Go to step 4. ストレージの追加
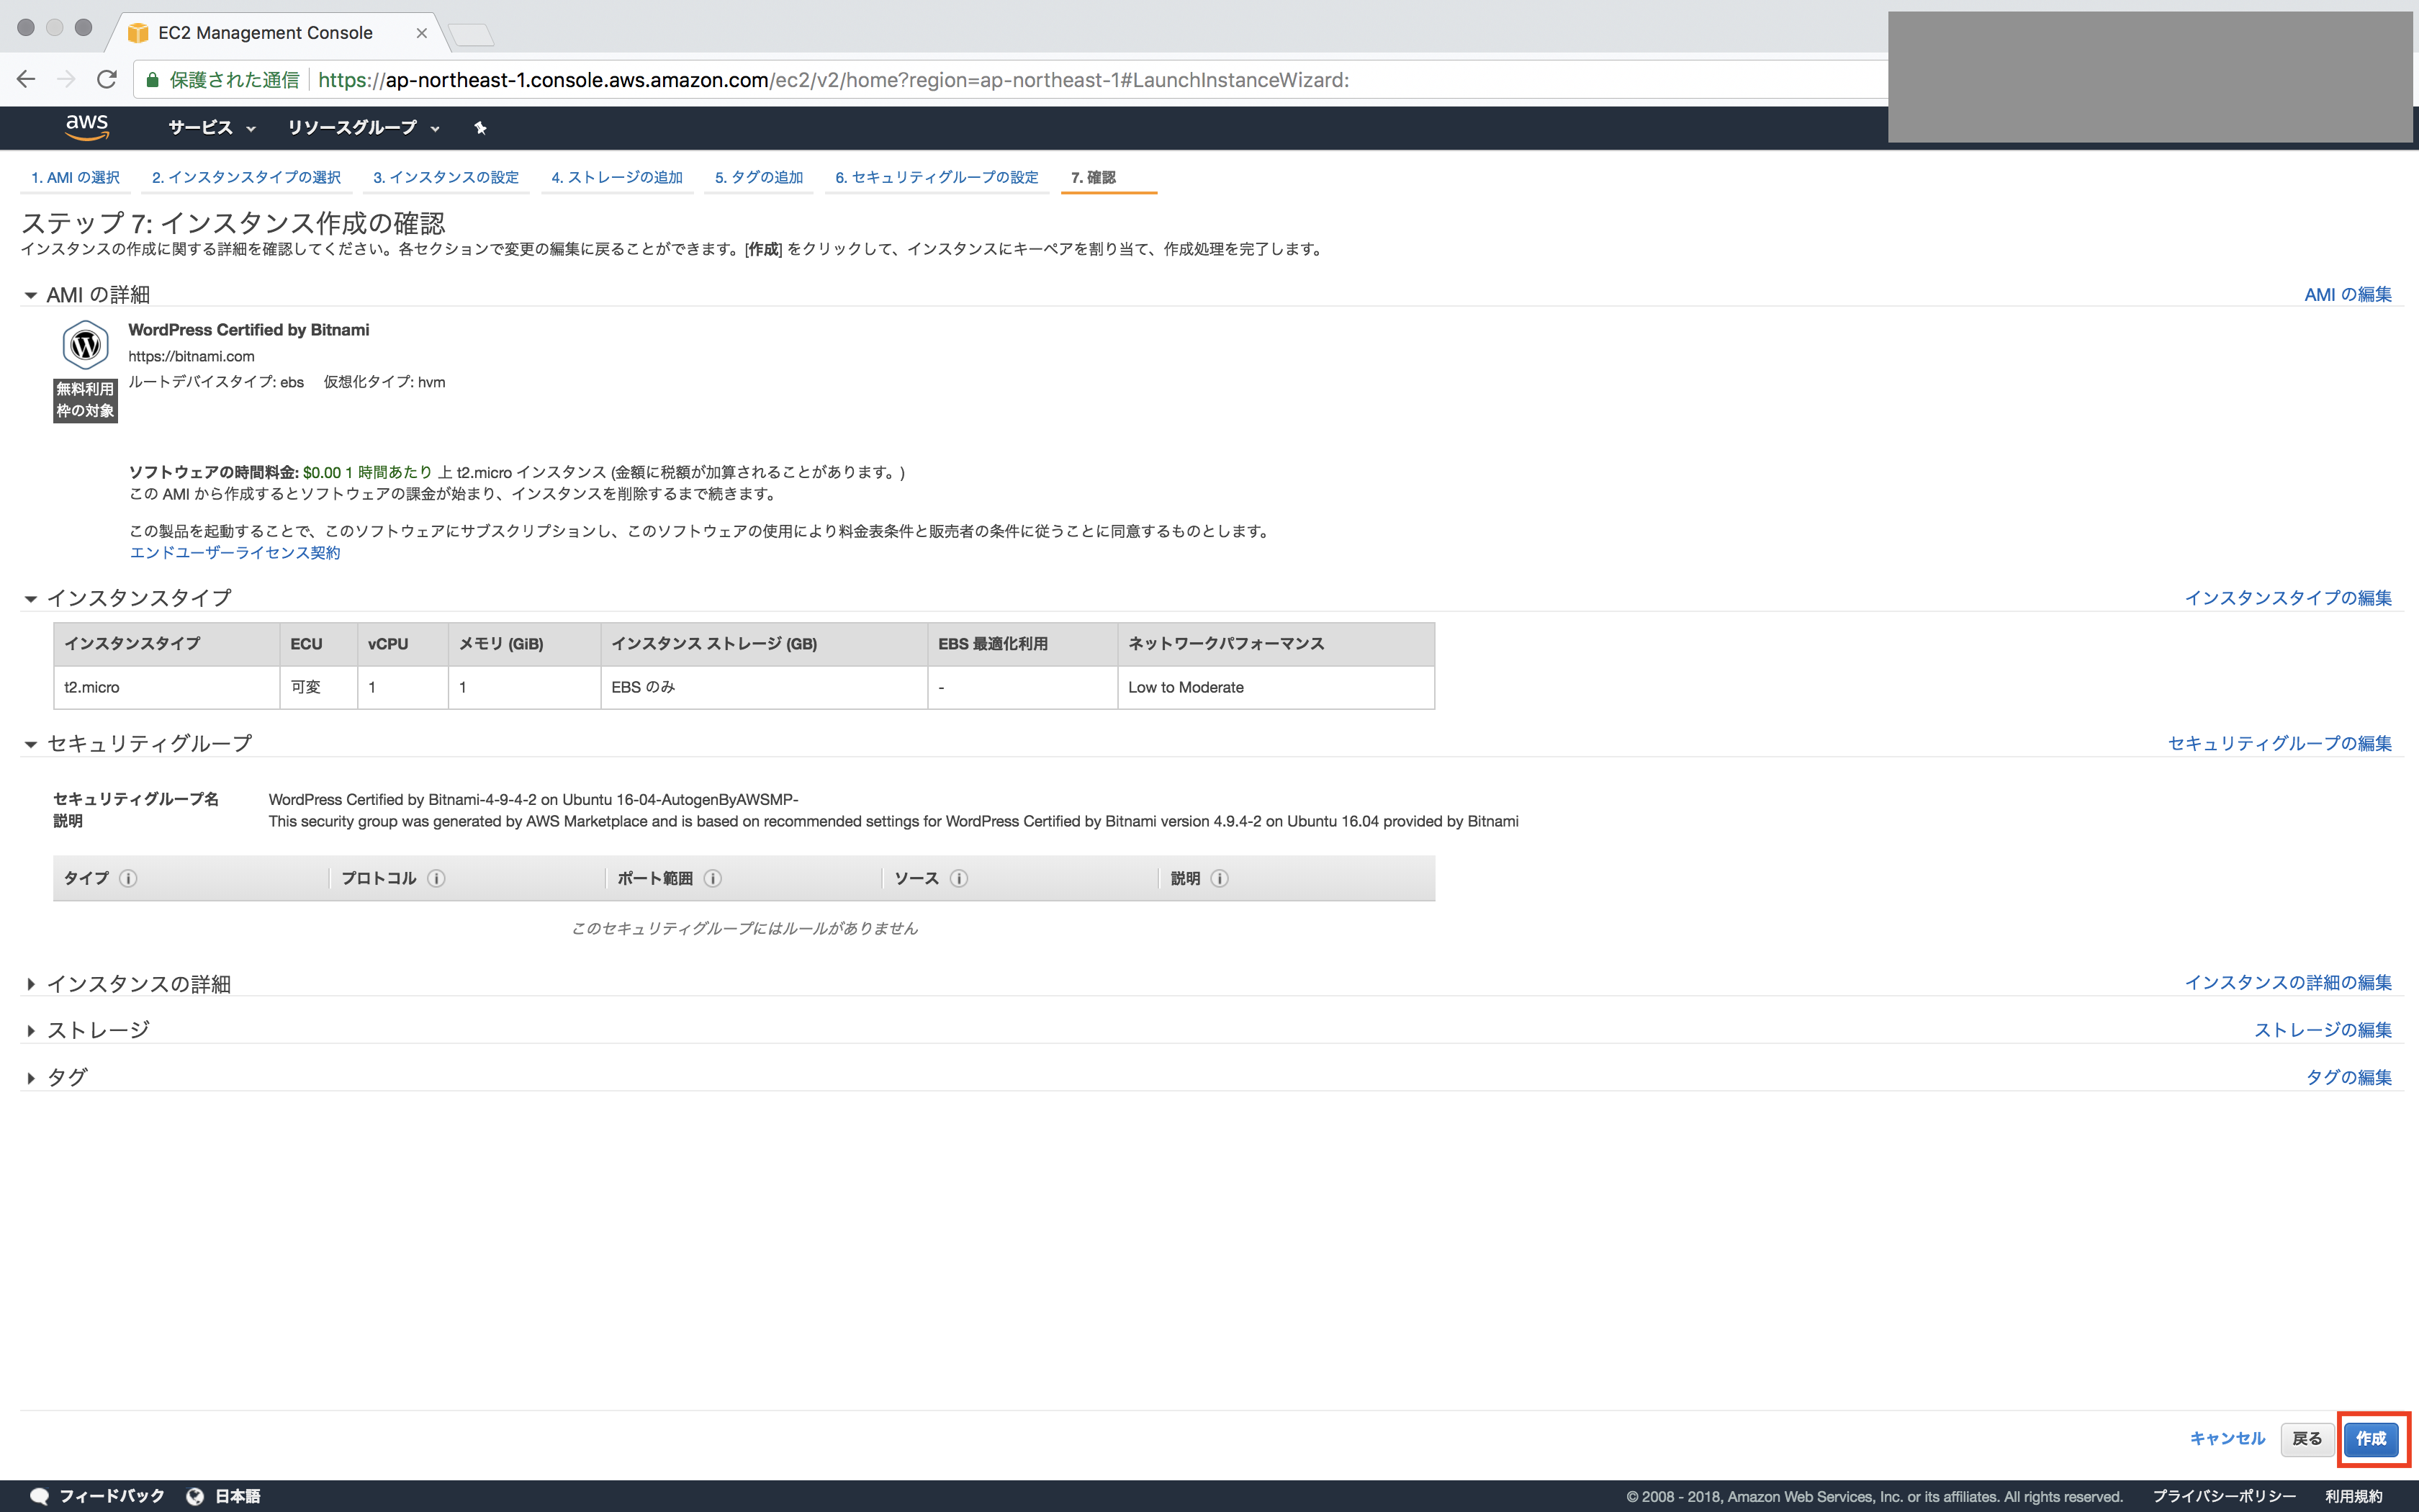 tap(617, 177)
